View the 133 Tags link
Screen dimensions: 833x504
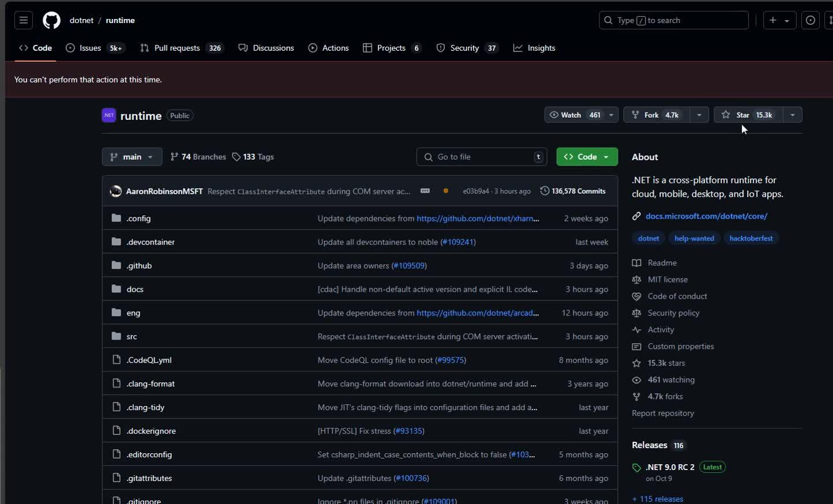(253, 157)
